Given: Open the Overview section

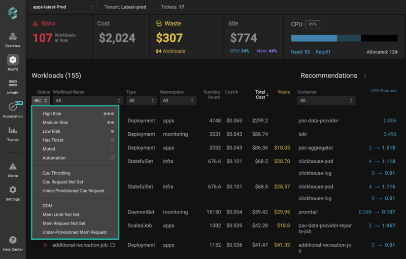Looking at the screenshot, I should tap(13, 40).
